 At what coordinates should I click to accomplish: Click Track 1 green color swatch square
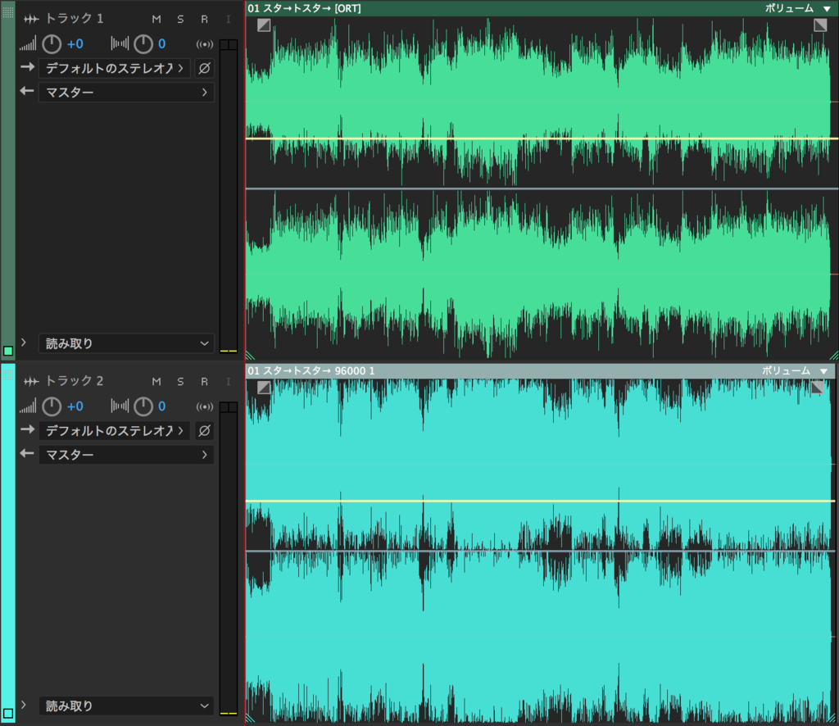tap(8, 351)
